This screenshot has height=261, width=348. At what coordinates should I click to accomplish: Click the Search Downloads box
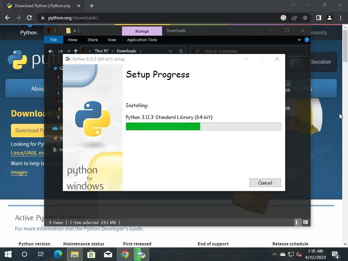(x=248, y=51)
